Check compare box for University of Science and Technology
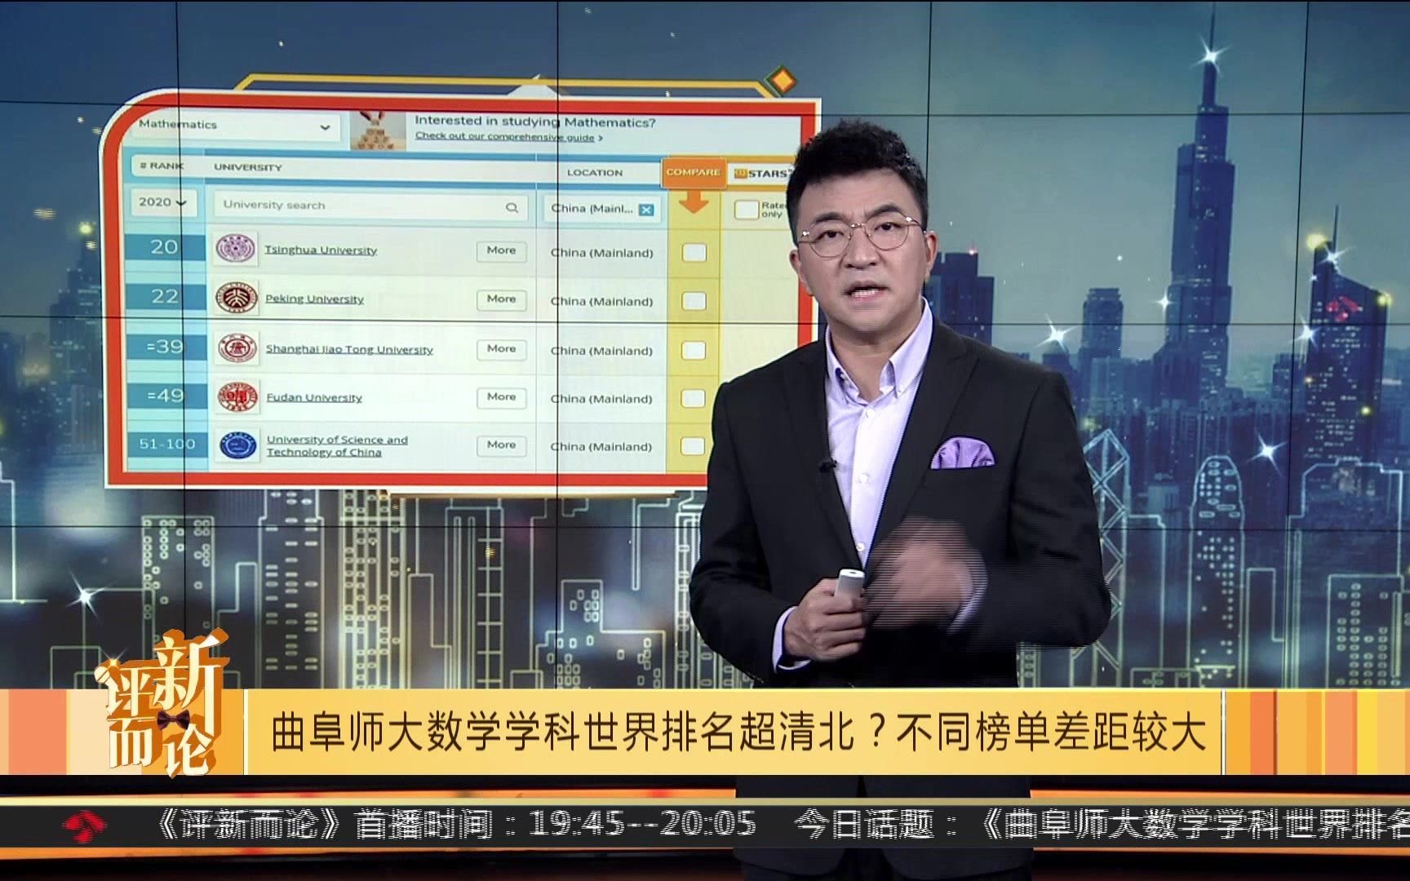Viewport: 1410px width, 881px height. point(692,446)
